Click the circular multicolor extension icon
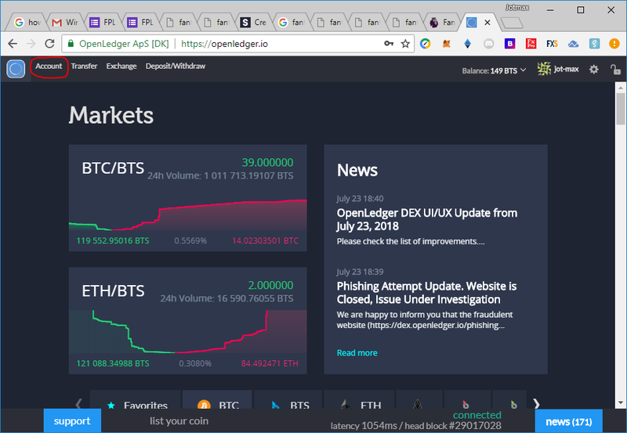 click(x=426, y=44)
